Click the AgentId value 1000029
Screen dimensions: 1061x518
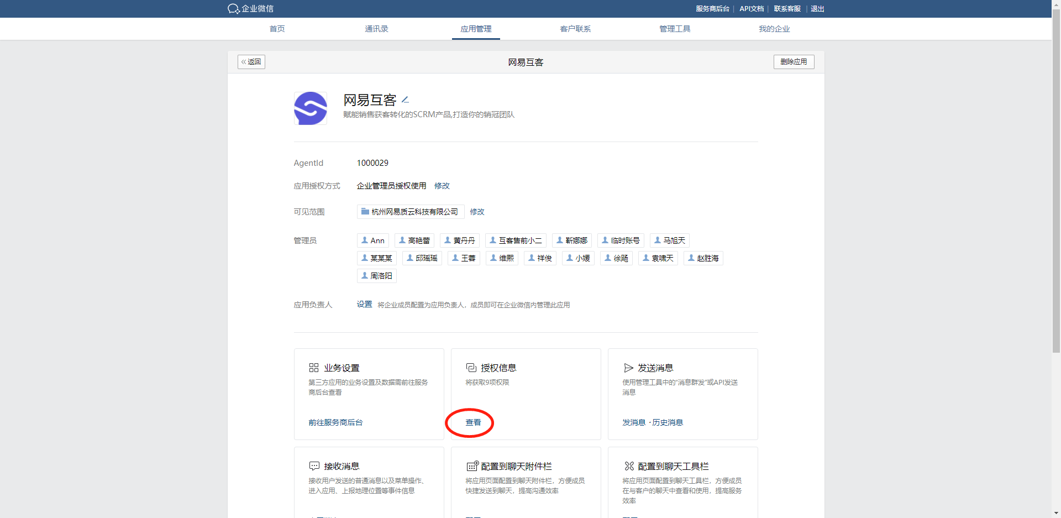point(373,163)
